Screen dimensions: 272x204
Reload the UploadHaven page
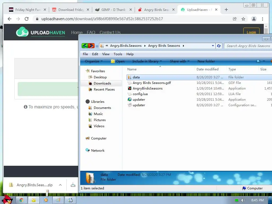click(27, 19)
